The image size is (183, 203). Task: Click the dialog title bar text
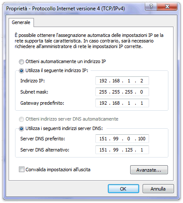pos(65,9)
